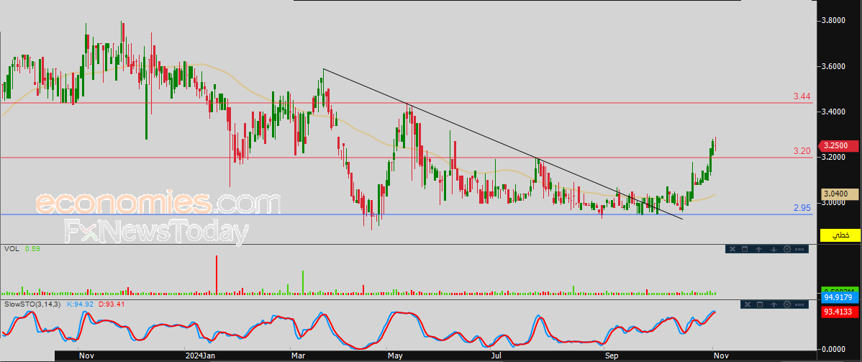Click the SlowSTO(3,14,3) indicator title
The image size is (862, 362).
[32, 304]
